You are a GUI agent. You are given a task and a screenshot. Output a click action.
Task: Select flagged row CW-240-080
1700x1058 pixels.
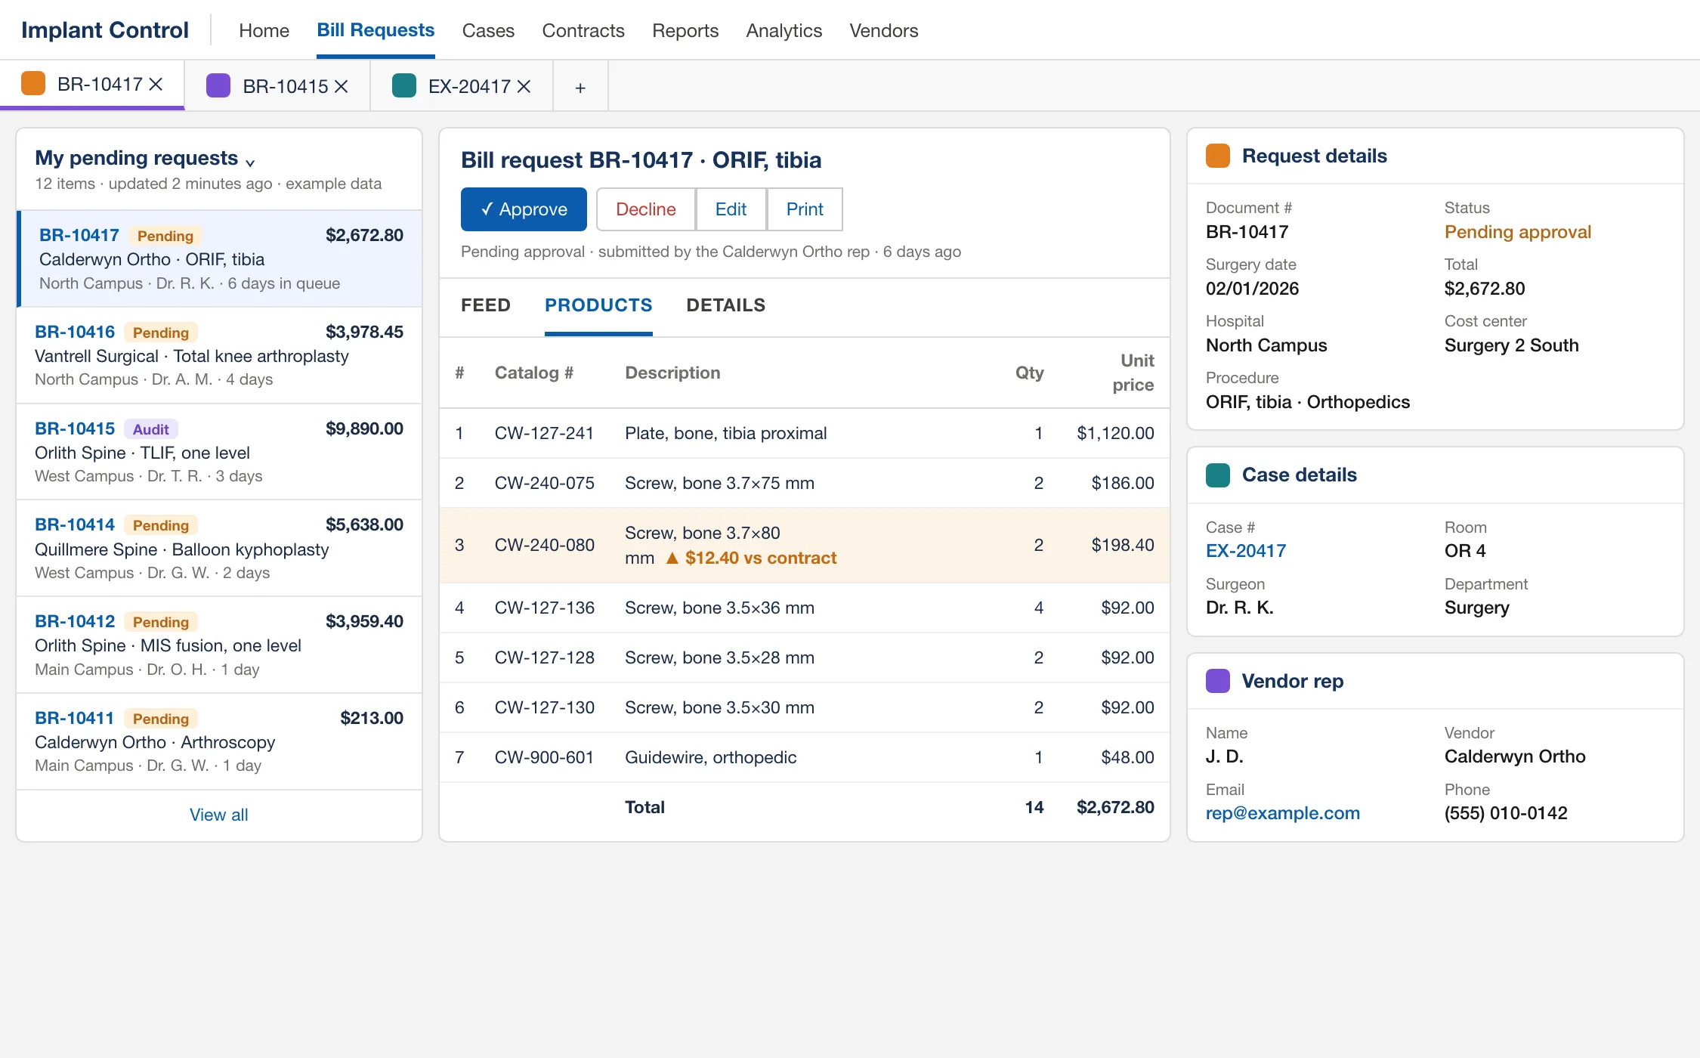point(805,545)
